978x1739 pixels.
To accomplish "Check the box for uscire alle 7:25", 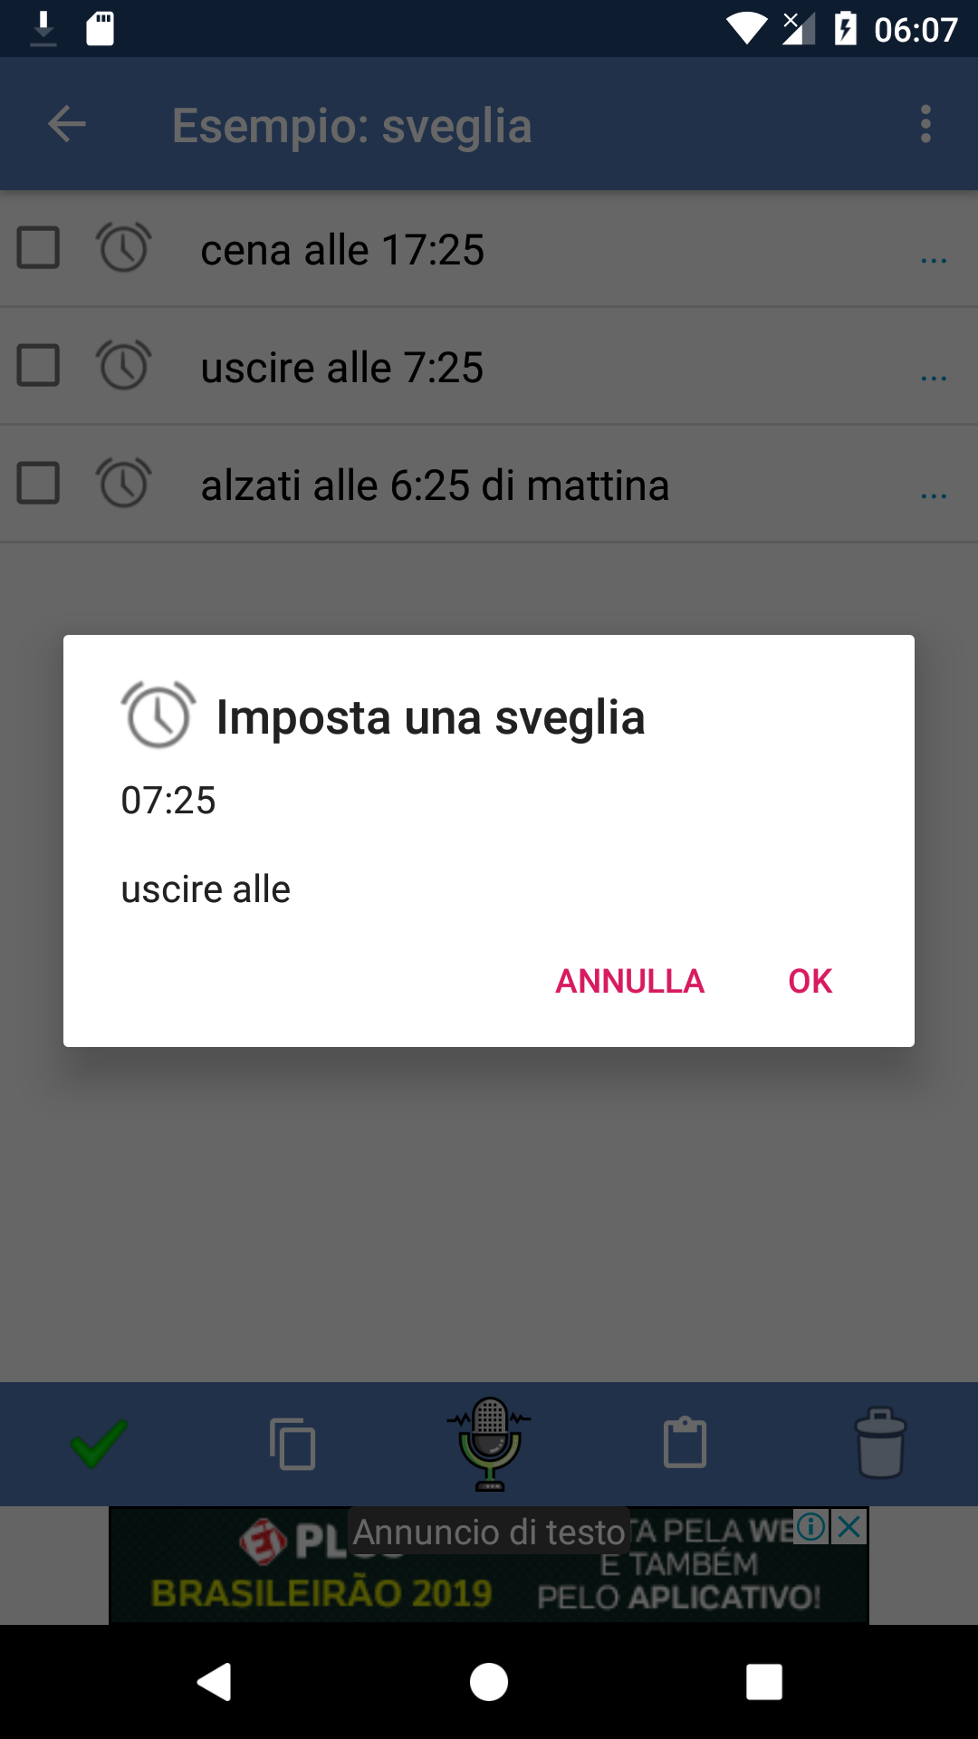I will tap(39, 366).
